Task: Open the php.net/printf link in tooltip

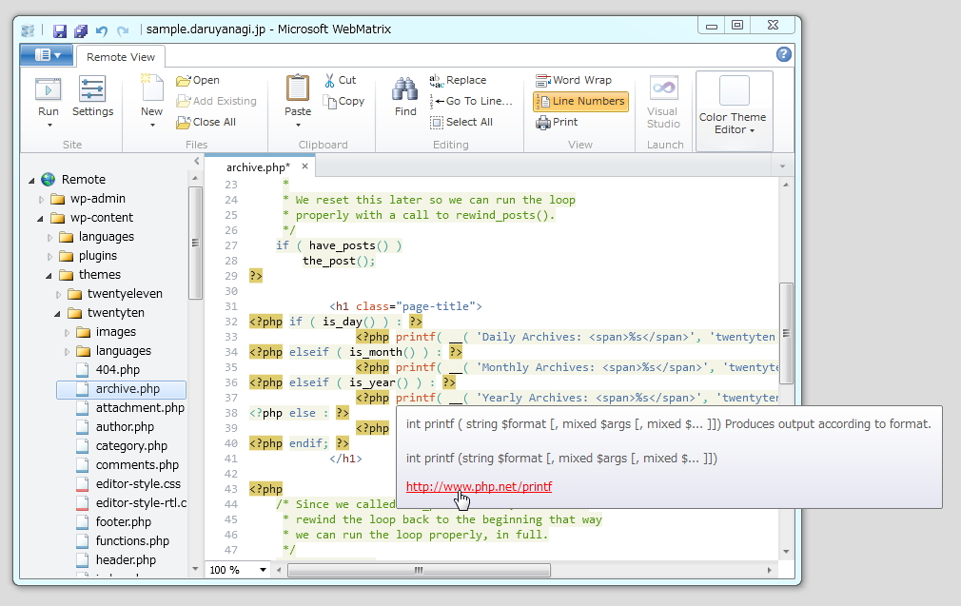Action: coord(479,487)
